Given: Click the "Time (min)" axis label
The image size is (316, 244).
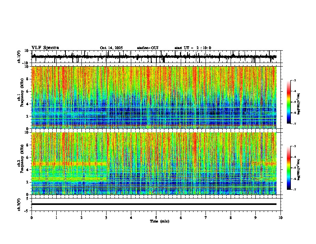Looking at the screenshot, I should [160, 221].
